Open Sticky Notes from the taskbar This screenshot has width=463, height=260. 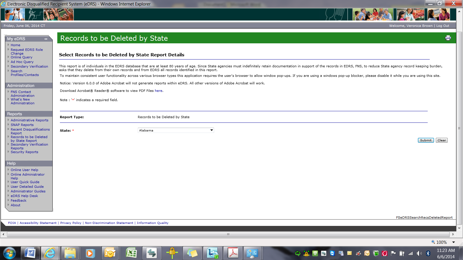[x=192, y=253]
